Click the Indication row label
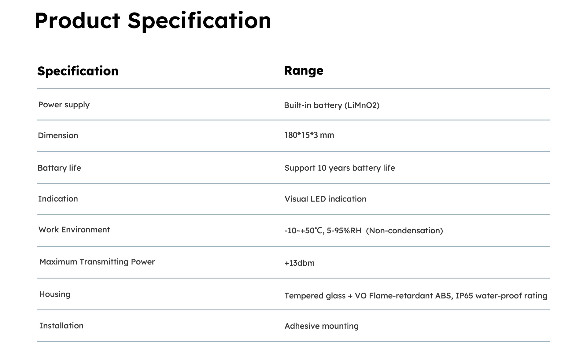The width and height of the screenshot is (587, 355). coord(58,199)
